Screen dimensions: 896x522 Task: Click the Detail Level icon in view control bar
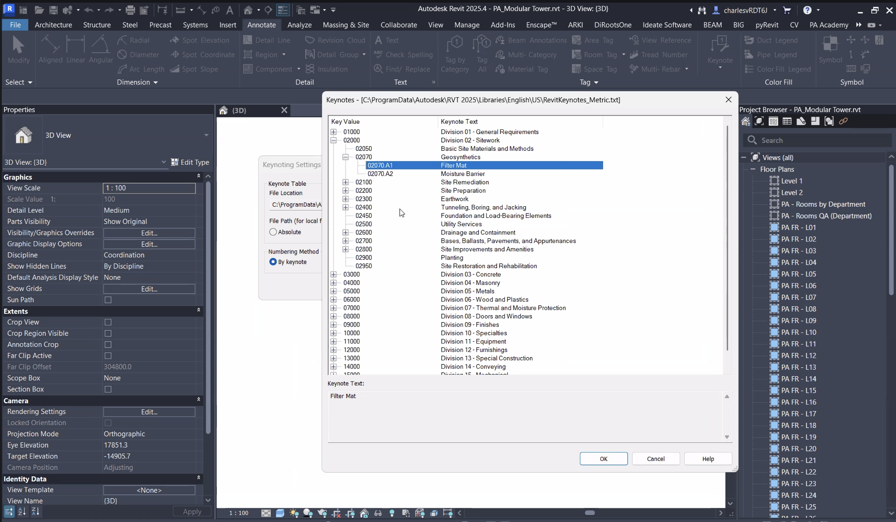(266, 513)
